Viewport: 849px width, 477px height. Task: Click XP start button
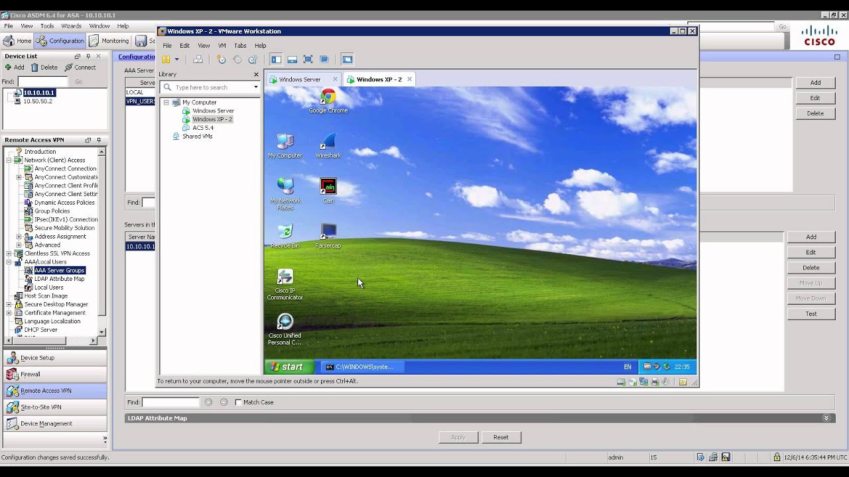point(289,367)
